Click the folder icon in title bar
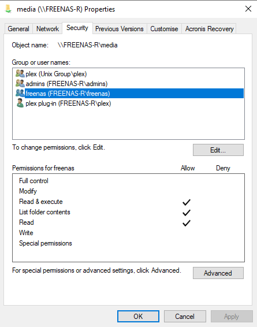 8,9
